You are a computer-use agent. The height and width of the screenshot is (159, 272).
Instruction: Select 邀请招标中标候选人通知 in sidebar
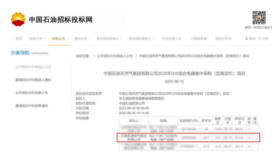coord(33,80)
